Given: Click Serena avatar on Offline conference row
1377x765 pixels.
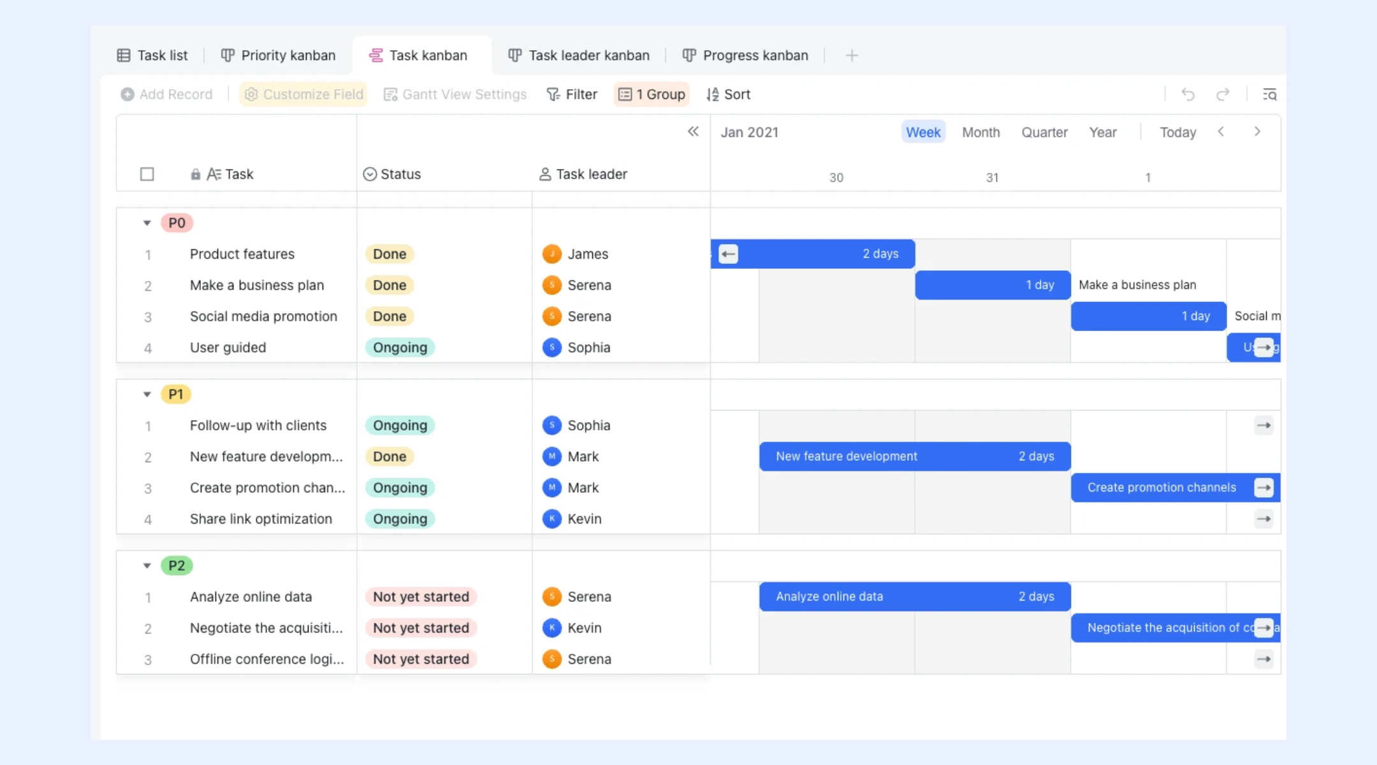Looking at the screenshot, I should [x=551, y=659].
